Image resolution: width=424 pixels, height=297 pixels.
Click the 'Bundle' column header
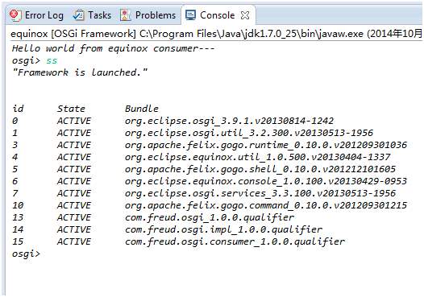(x=141, y=109)
